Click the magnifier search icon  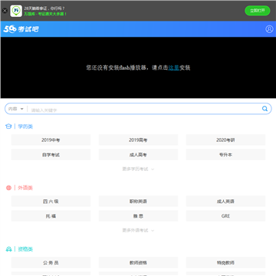(264, 109)
